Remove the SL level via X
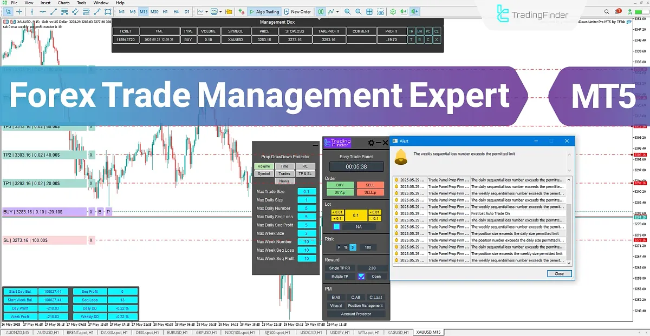 pyautogui.click(x=92, y=240)
